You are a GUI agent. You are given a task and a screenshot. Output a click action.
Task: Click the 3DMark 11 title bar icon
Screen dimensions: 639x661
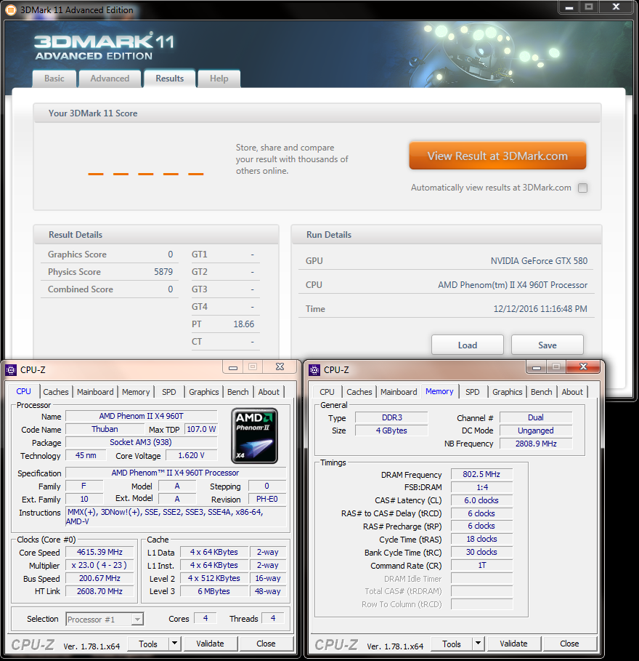coord(10,9)
